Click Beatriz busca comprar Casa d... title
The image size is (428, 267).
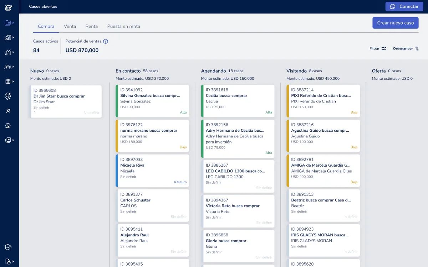pyautogui.click(x=321, y=200)
